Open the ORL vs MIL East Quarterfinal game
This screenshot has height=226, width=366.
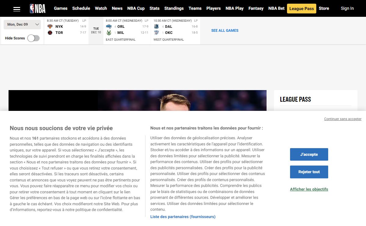click(x=127, y=31)
